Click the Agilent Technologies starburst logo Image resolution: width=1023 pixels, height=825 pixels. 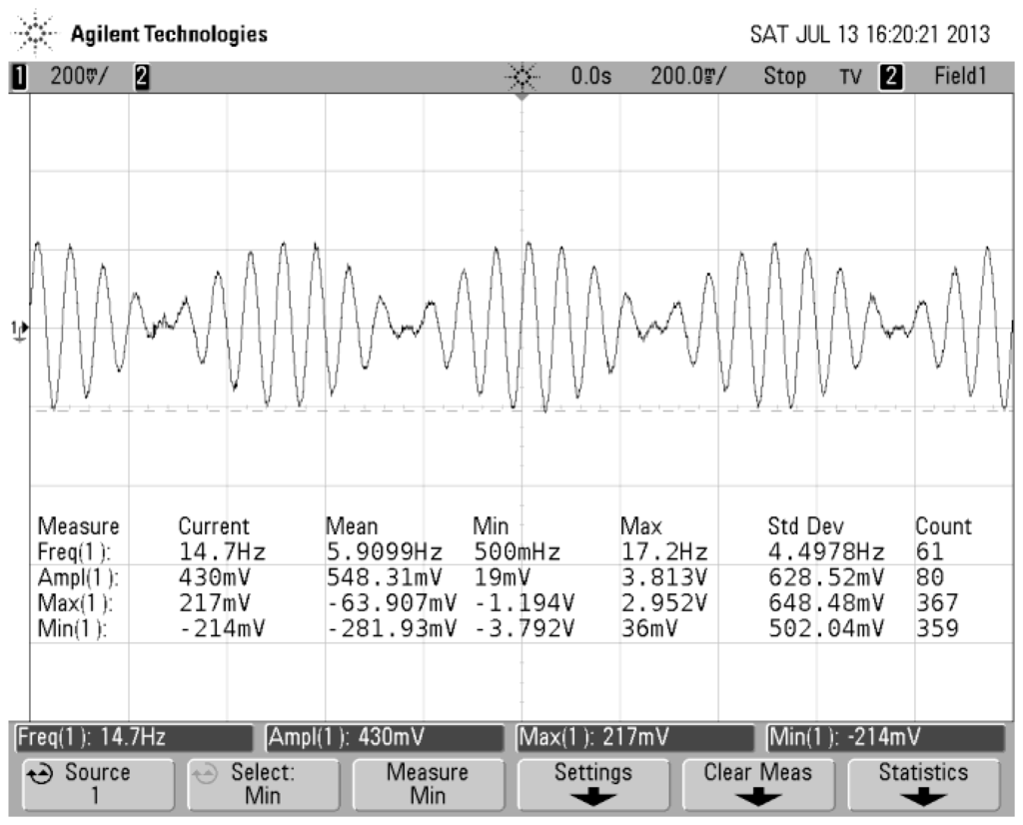pyautogui.click(x=36, y=34)
